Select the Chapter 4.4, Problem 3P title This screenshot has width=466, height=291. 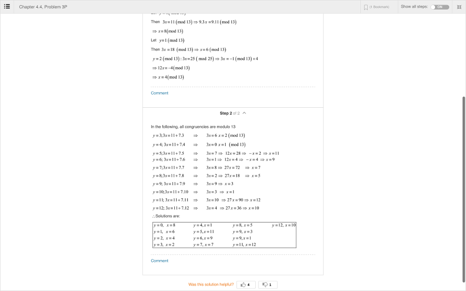coord(44,6)
